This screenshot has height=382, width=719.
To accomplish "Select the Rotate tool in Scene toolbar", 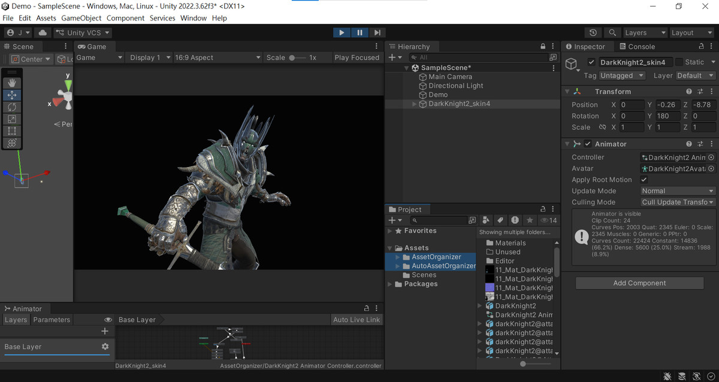I will click(12, 107).
